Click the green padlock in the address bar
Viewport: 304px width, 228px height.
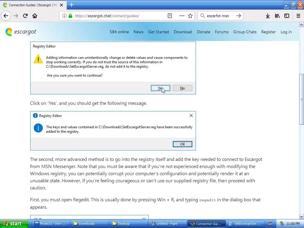coord(70,16)
